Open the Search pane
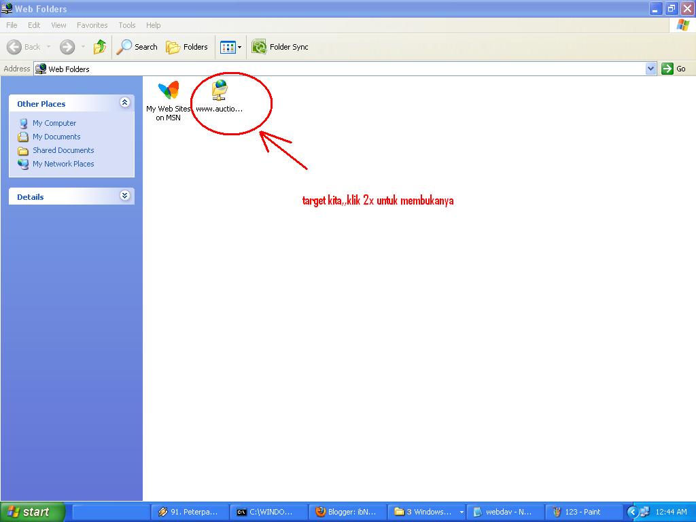The width and height of the screenshot is (696, 522). 137,47
